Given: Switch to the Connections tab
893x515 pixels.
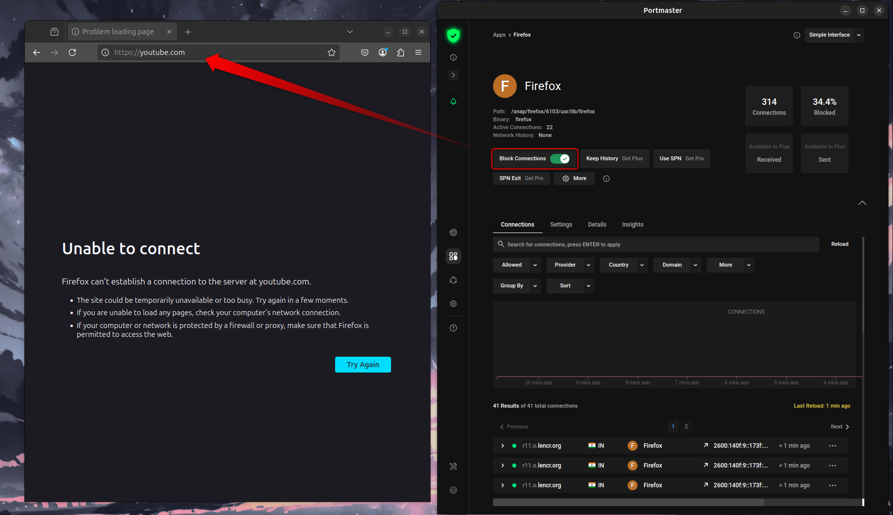Looking at the screenshot, I should pos(517,225).
